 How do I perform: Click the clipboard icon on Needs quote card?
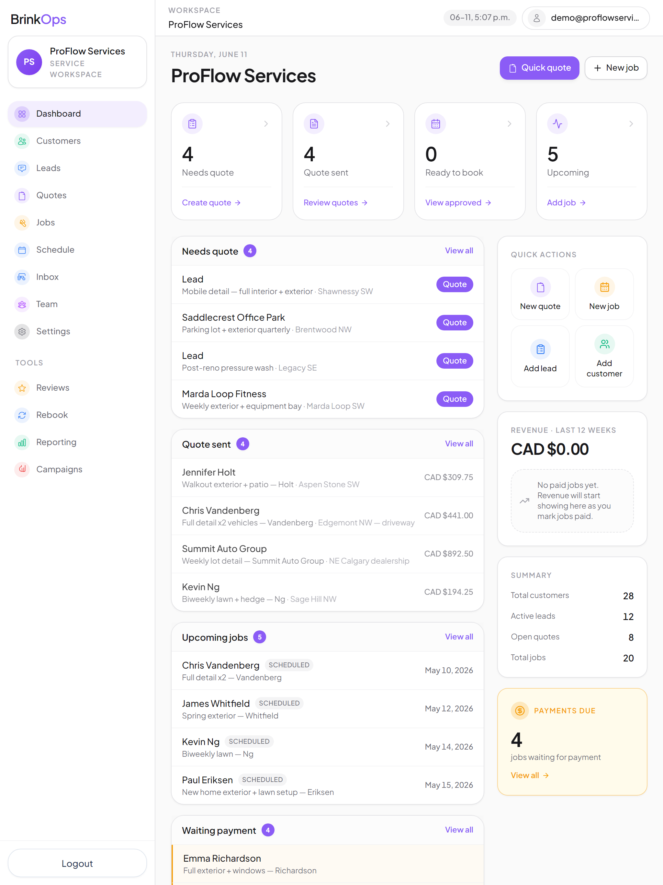point(192,124)
